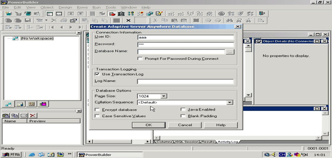Click the Database Name browse ellipsis button
Screen dimensions: 332x158
(230, 52)
